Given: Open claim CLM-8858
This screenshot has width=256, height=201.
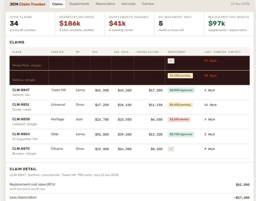Looking at the screenshot, I should click(x=21, y=119).
